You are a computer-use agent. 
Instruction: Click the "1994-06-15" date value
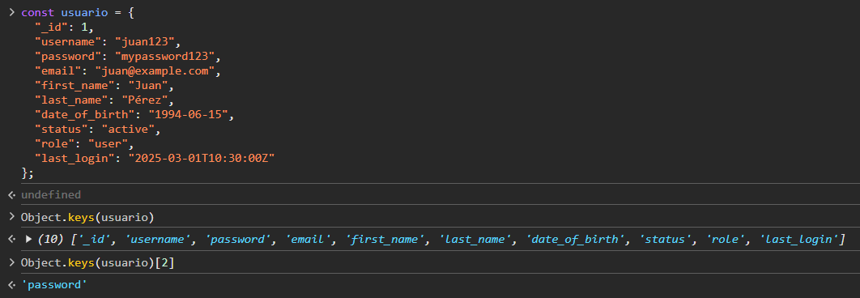tap(188, 115)
